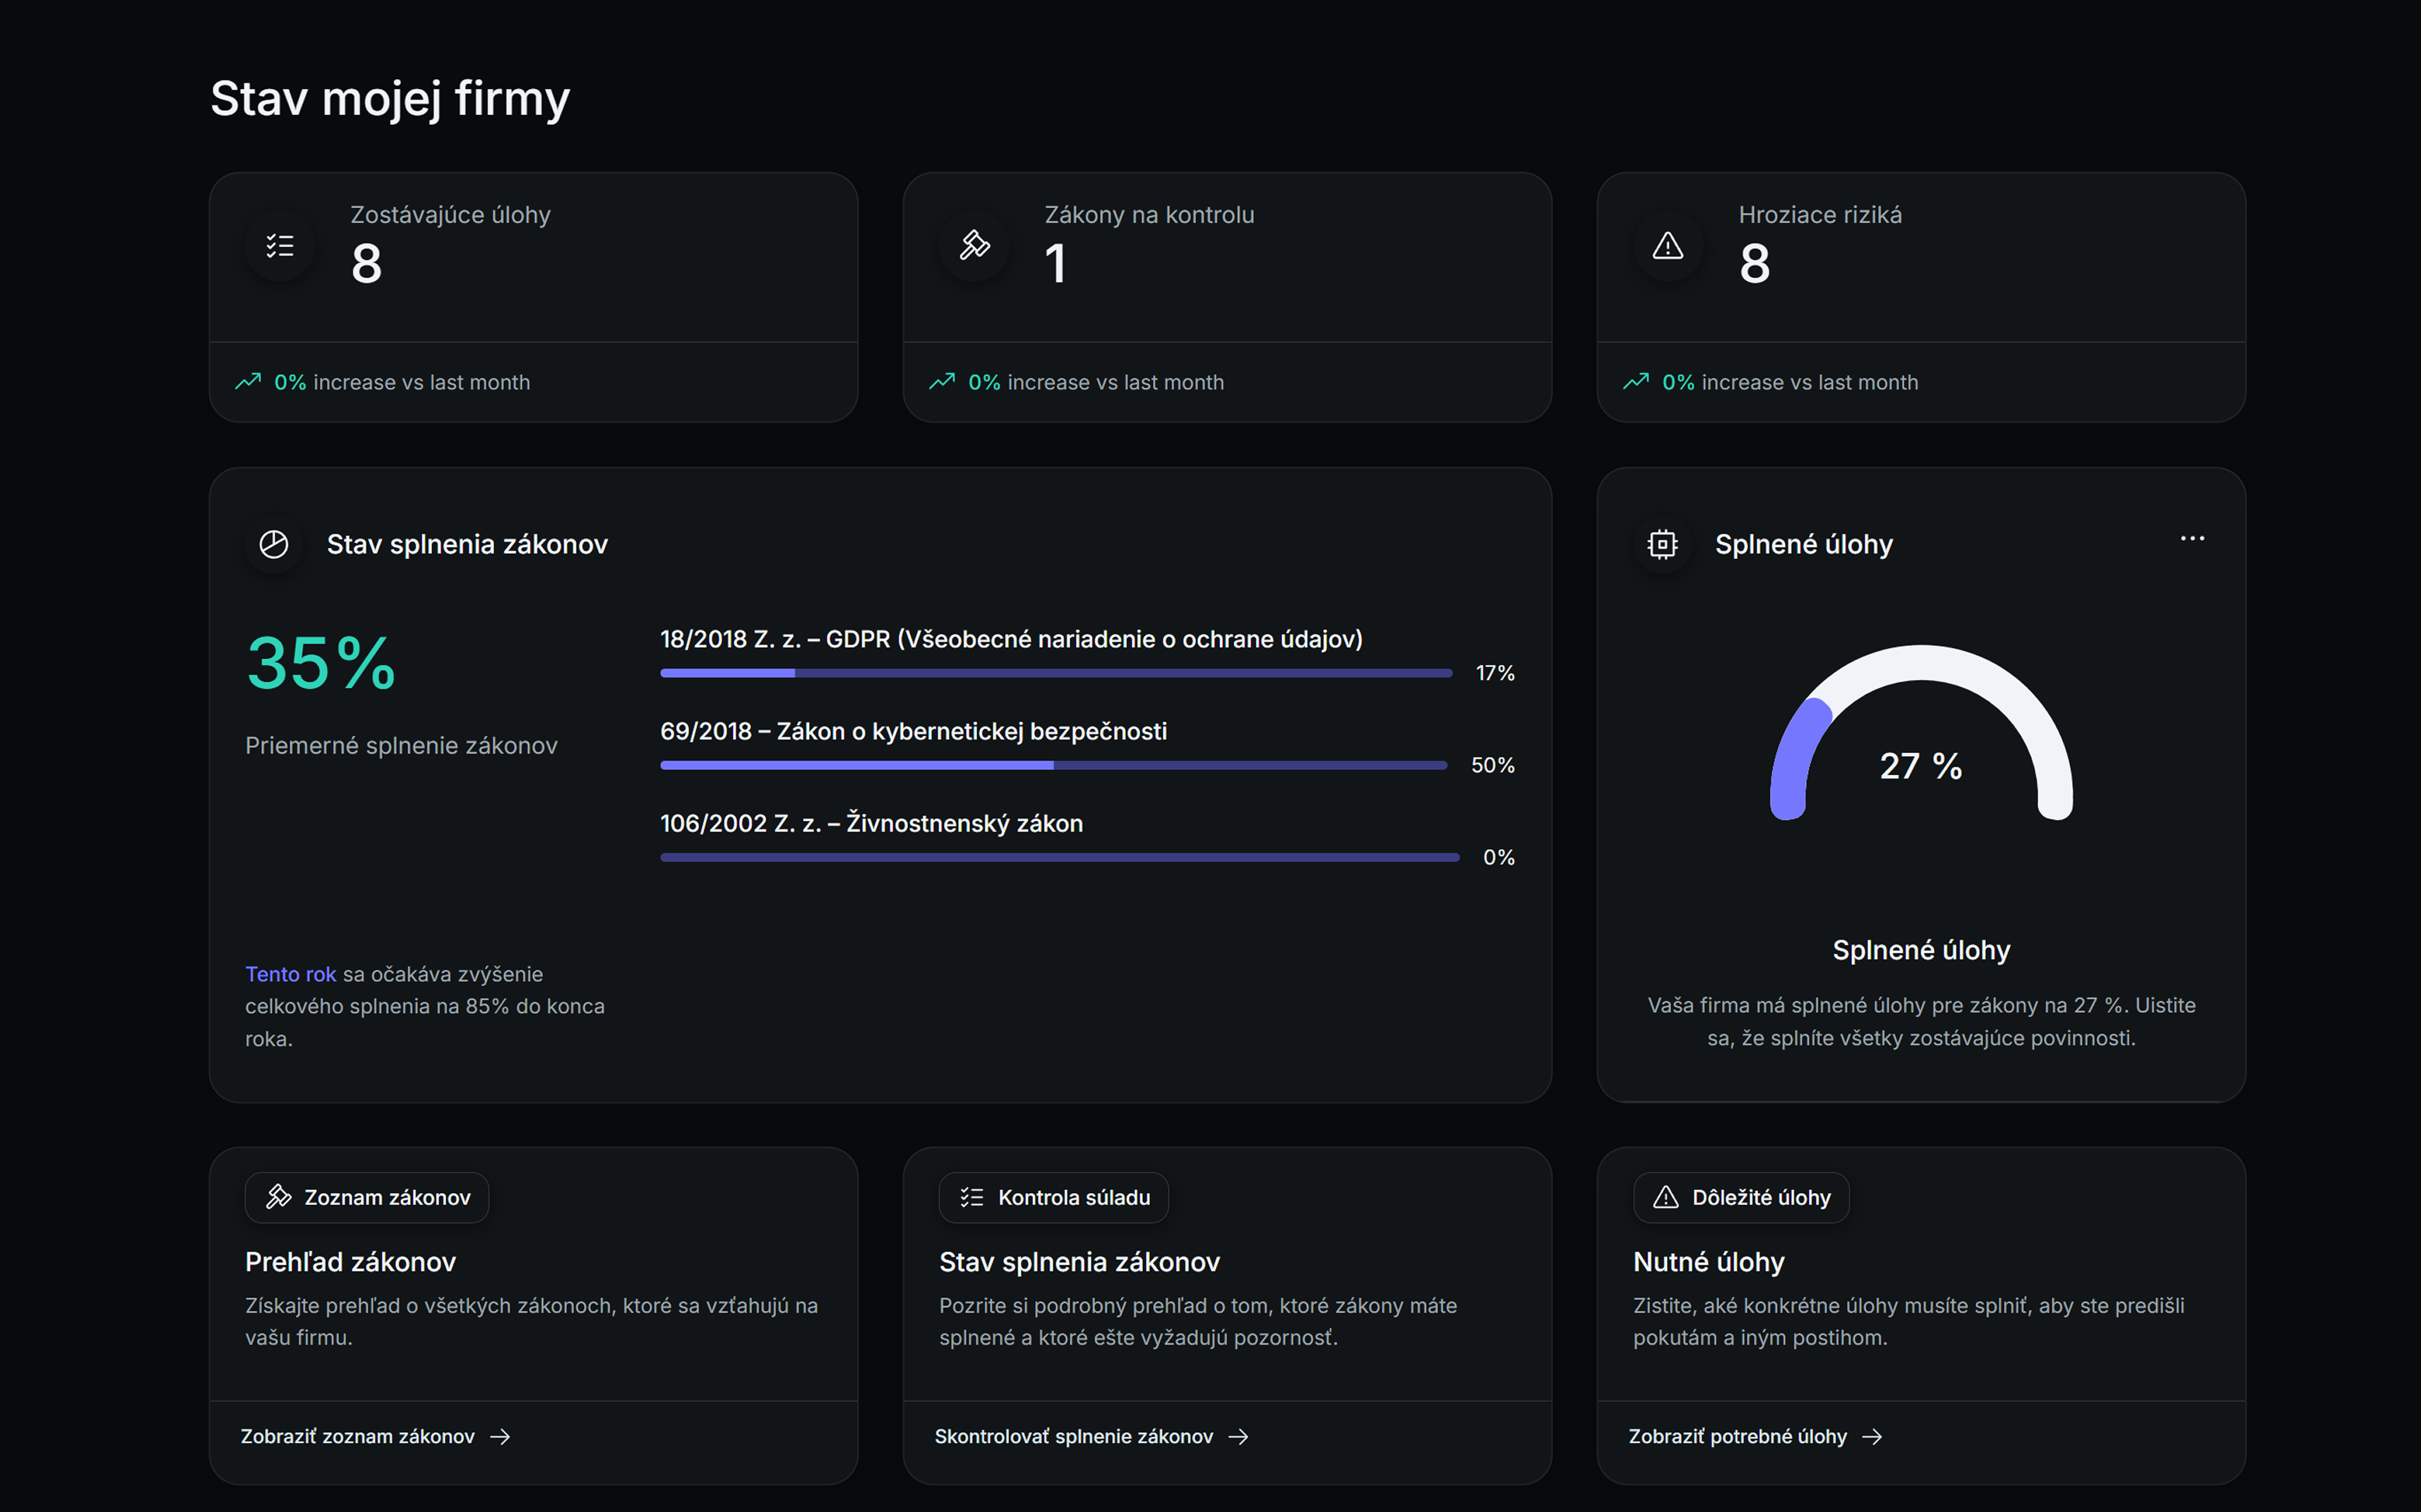The image size is (2421, 1512).
Task: Click the GDPR 17% progress bar
Action: pyautogui.click(x=1055, y=673)
